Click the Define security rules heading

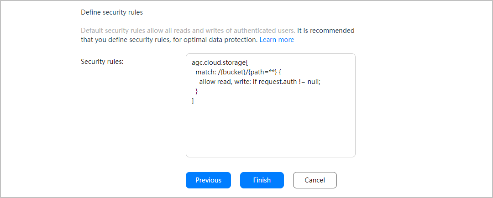pos(112,12)
